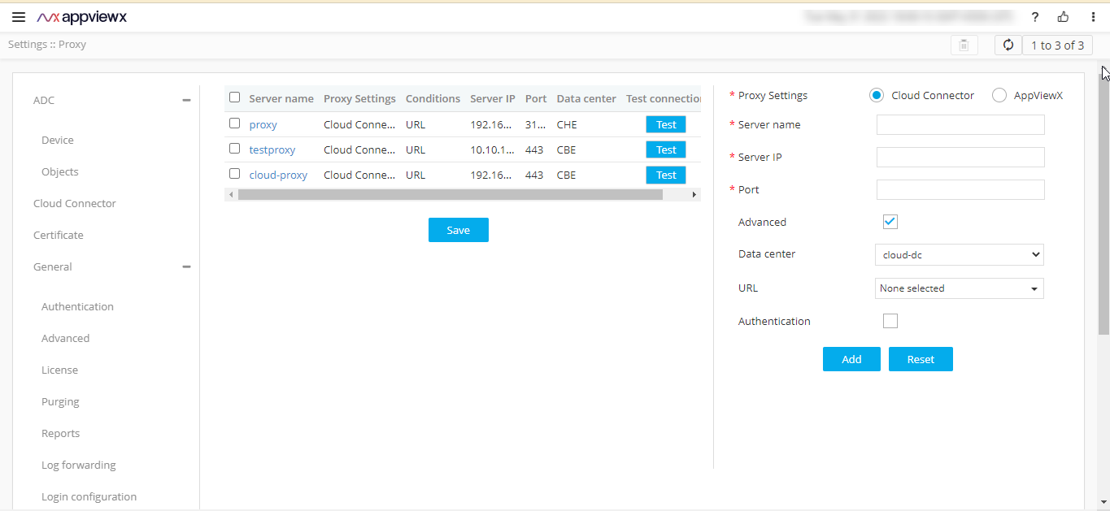
Task: Click the Reset button
Action: pos(921,359)
